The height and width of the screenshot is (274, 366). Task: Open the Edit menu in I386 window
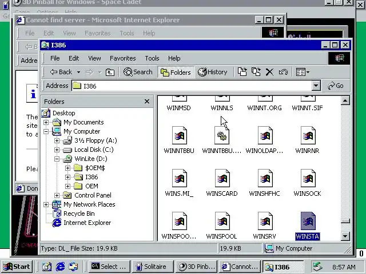coord(74,58)
